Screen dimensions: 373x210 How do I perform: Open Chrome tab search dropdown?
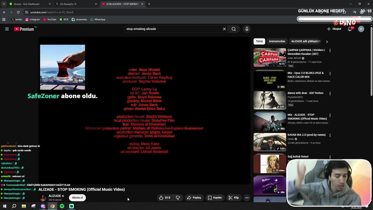pyautogui.click(x=4, y=4)
